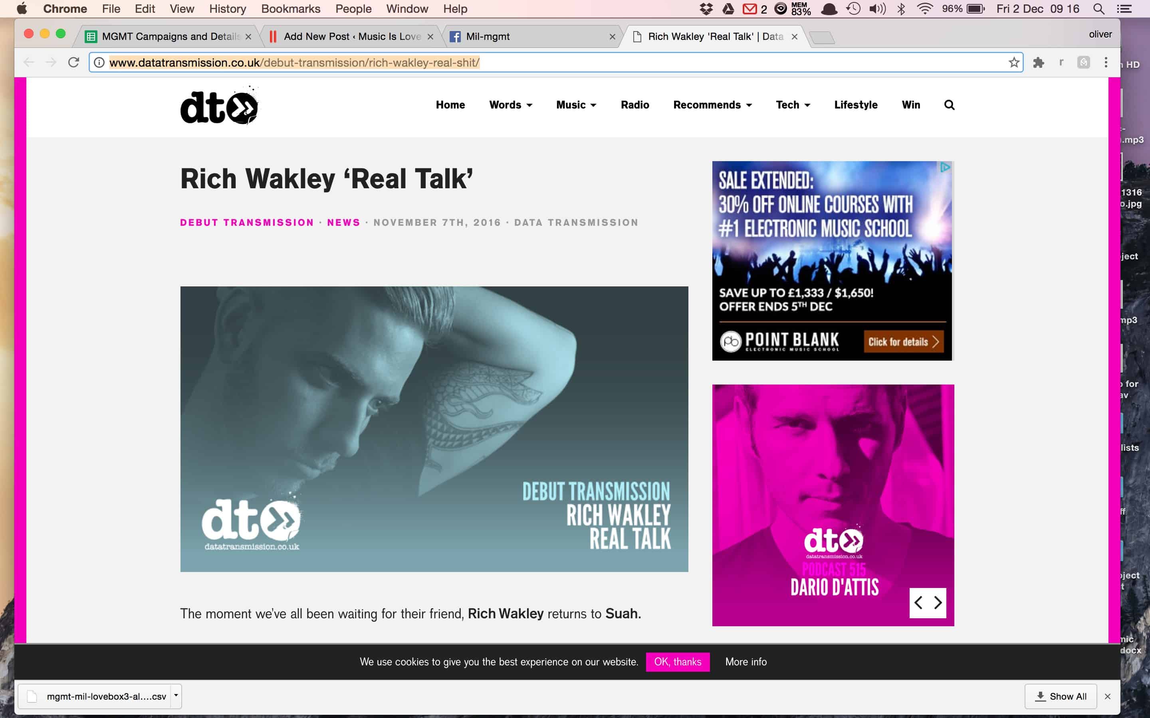Show next podcast slide arrow
Image resolution: width=1150 pixels, height=718 pixels.
[x=938, y=603]
